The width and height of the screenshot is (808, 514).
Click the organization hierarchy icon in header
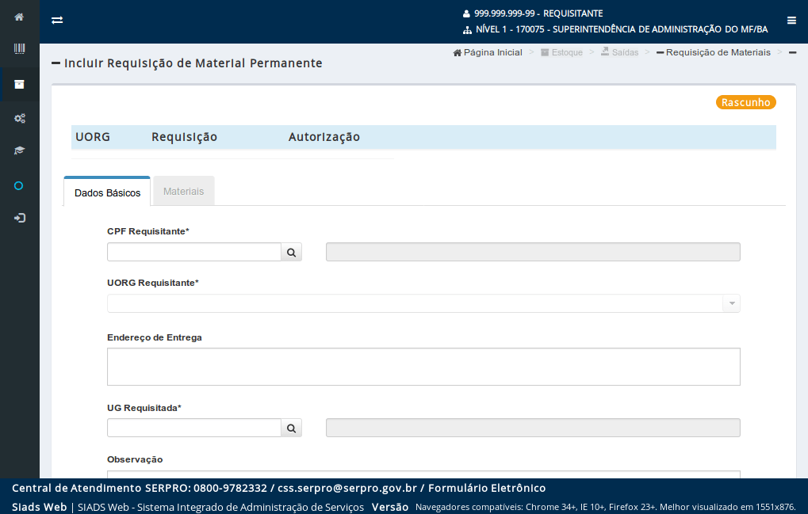point(467,30)
